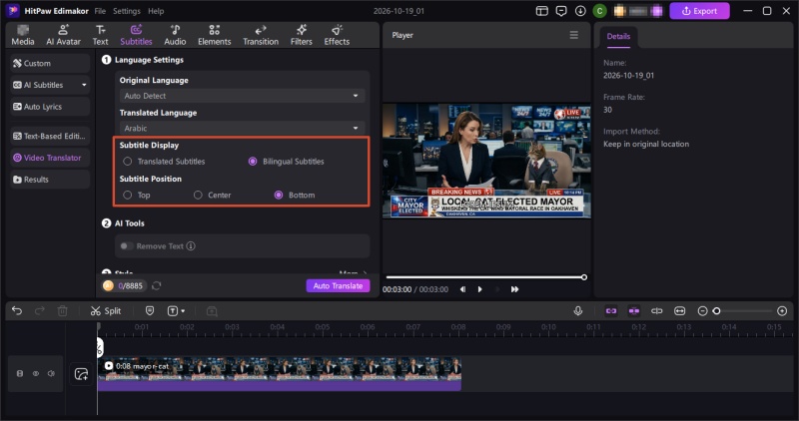
Task: Click the redo arrow in timeline toolbar
Action: click(39, 310)
